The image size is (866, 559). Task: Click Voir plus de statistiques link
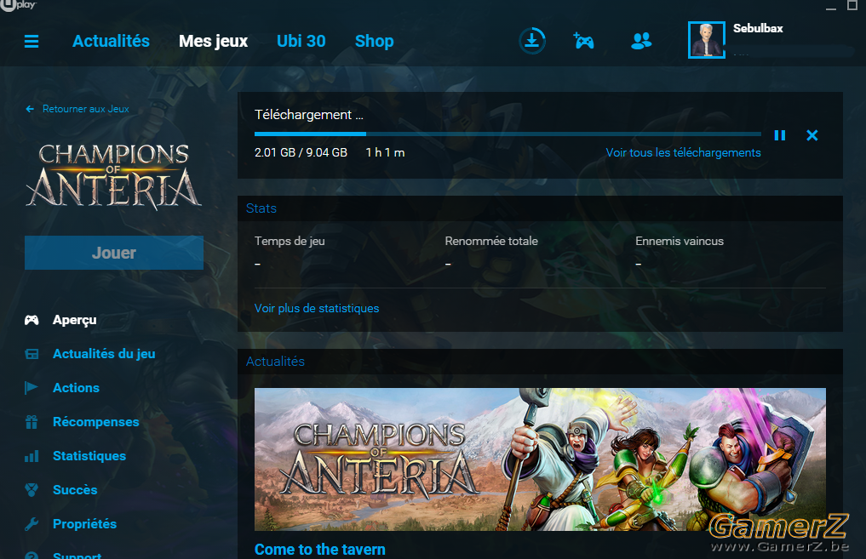[x=317, y=309]
